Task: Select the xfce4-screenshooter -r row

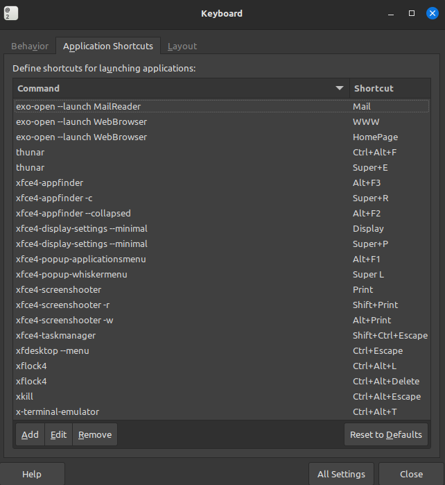Action: 222,305
